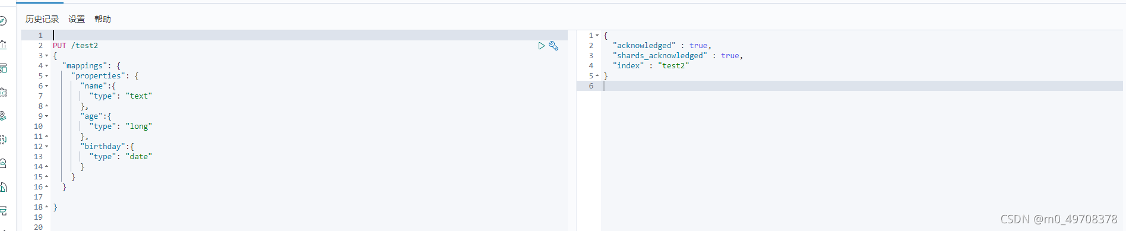Viewport: 1126px width, 231px height.
Task: Open Dashboard from the sidebar icon
Action: (3, 68)
